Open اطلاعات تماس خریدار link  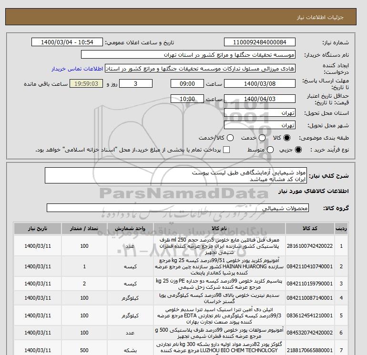click(x=77, y=69)
